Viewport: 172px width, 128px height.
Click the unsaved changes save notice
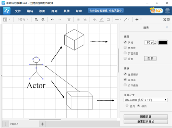pyautogui.click(x=106, y=11)
